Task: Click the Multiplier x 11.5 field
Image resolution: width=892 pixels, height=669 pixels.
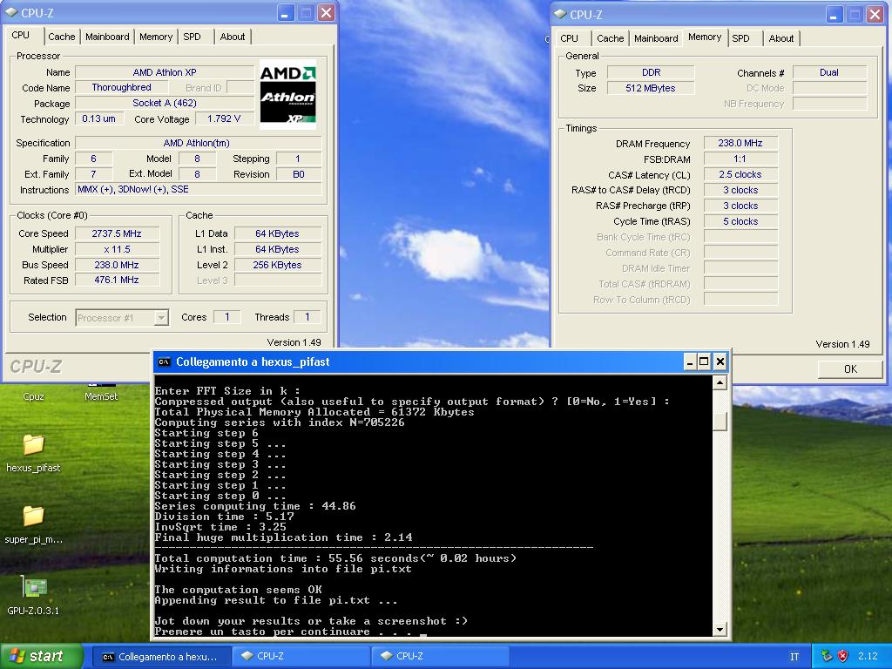Action: coord(117,249)
